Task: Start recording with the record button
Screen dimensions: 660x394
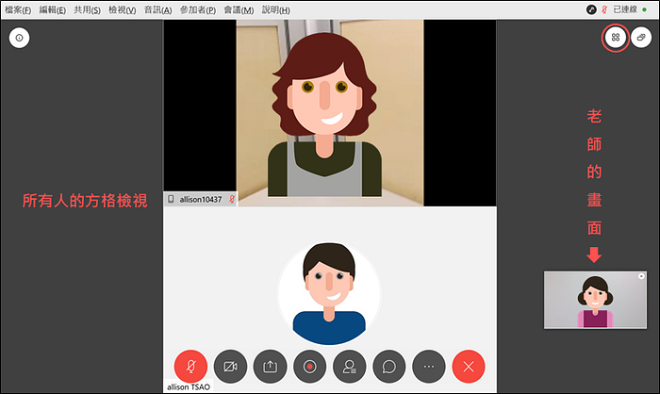Action: pos(310,367)
